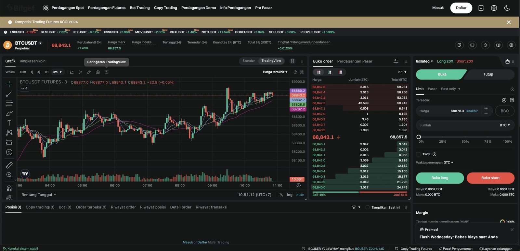Select the crosshair cursor tool
This screenshot has height=251, width=520.
pos(9,84)
